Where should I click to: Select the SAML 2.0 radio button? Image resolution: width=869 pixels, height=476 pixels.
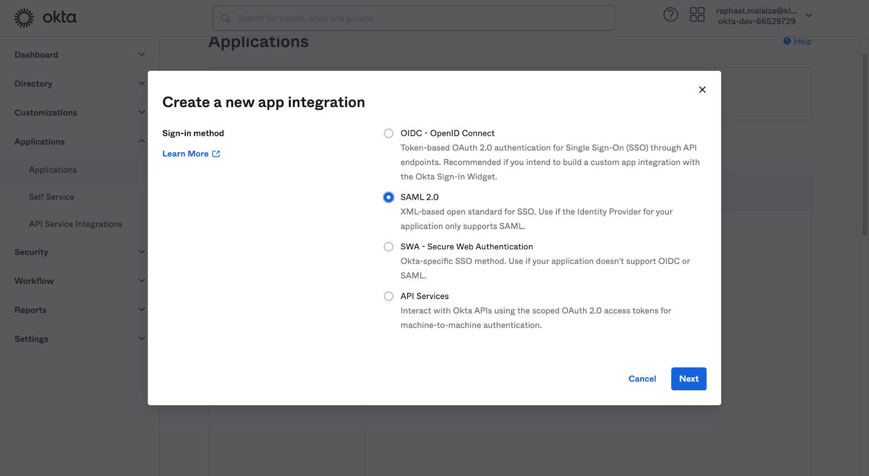tap(388, 198)
